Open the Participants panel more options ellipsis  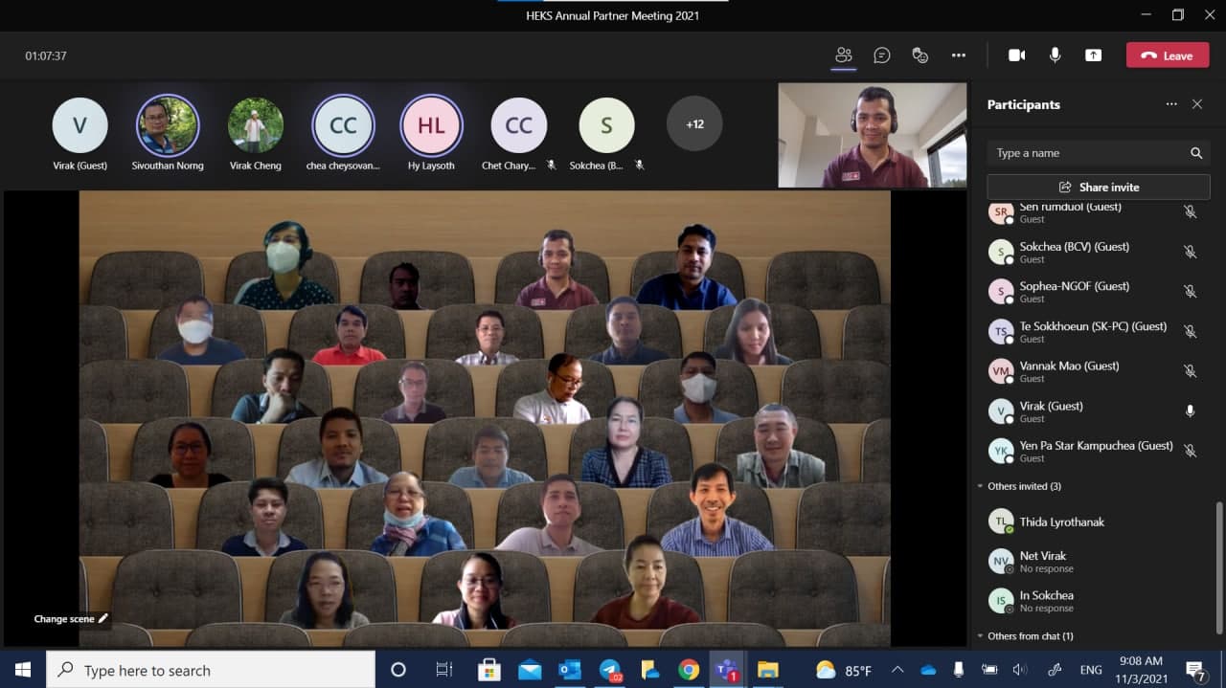click(1171, 104)
